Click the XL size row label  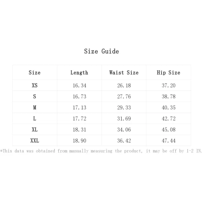pyautogui.click(x=35, y=130)
